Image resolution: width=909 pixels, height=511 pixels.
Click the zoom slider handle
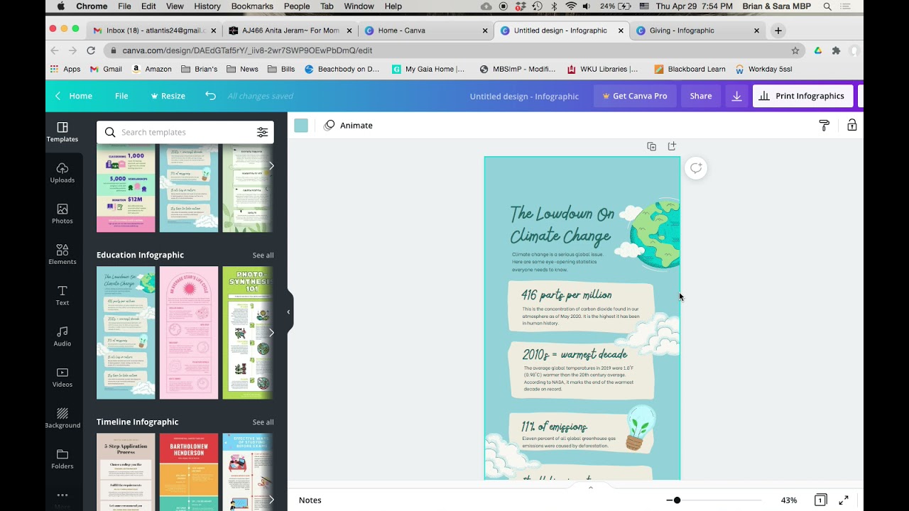click(x=677, y=500)
